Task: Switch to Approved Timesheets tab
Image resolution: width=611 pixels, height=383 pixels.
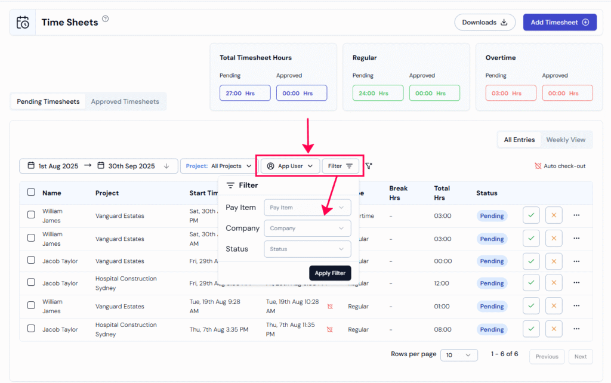Action: (x=125, y=101)
